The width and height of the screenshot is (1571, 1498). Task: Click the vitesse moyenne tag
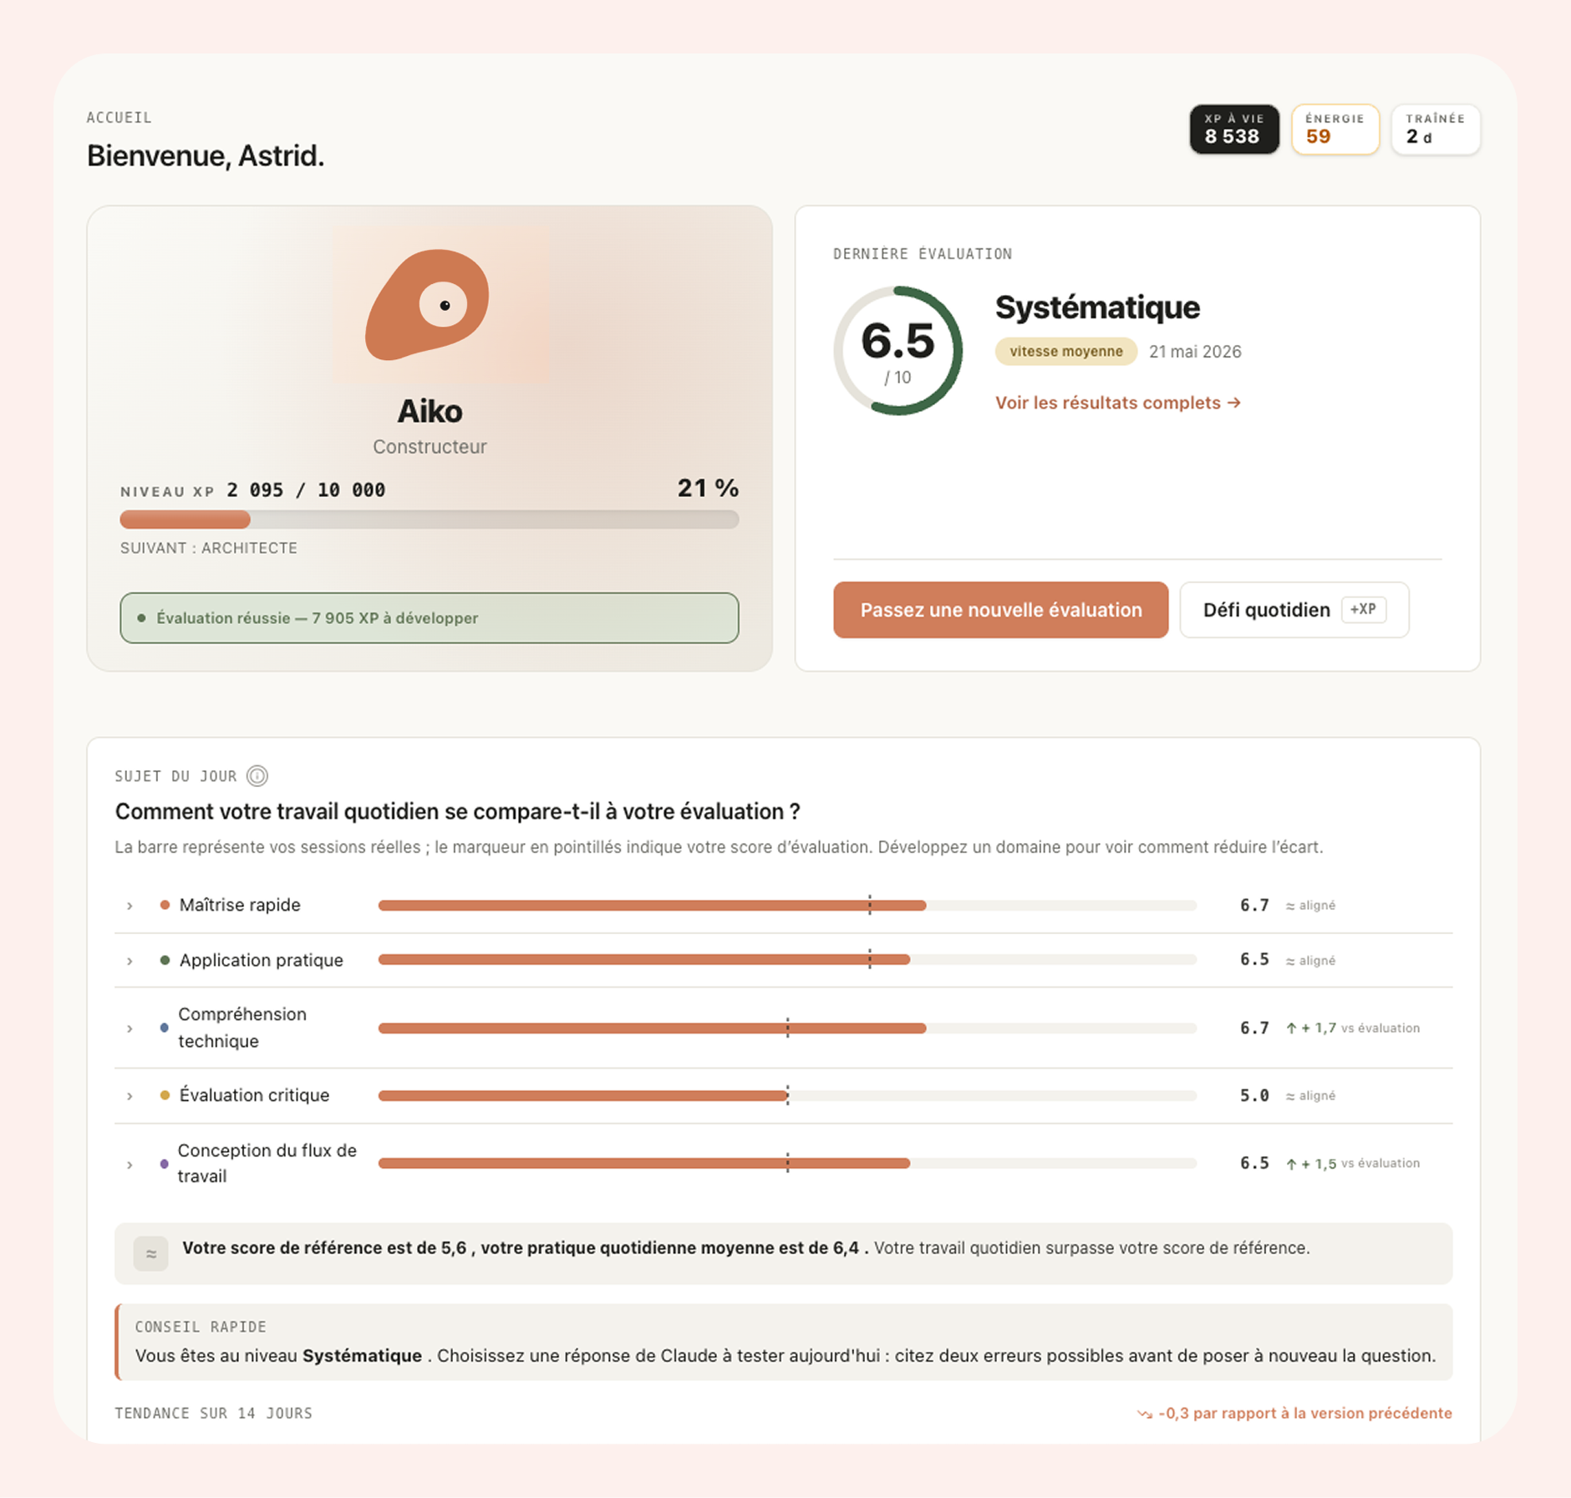click(1065, 352)
